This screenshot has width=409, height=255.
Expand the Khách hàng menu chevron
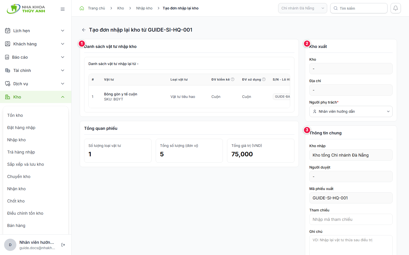tap(63, 44)
